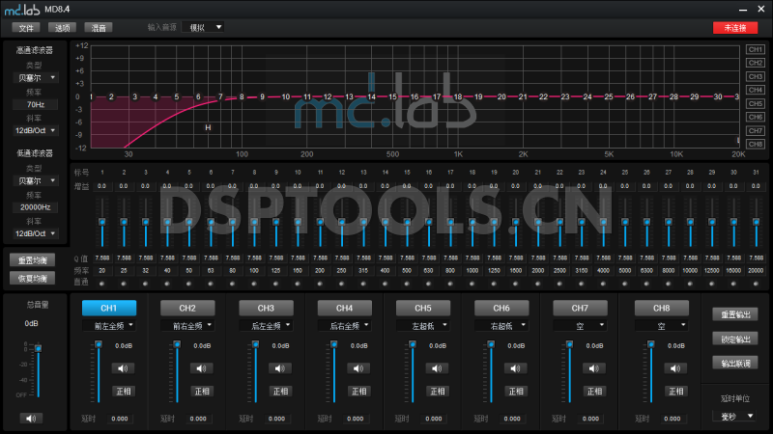The height and width of the screenshot is (434, 773).
Task: Mute channel CH4 with its speaker icon
Action: pyautogui.click(x=358, y=368)
